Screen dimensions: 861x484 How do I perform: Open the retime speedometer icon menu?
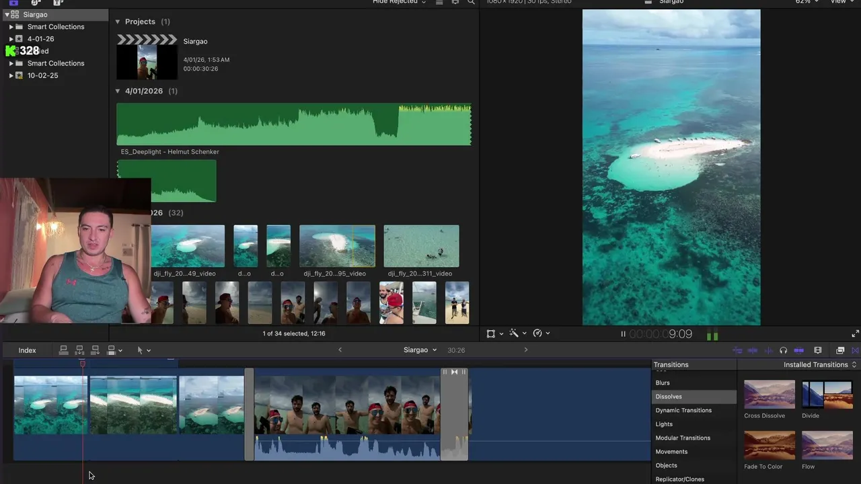(537, 333)
